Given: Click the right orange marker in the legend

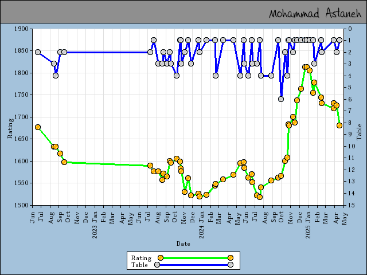Looking at the screenshot, I should point(231,258).
